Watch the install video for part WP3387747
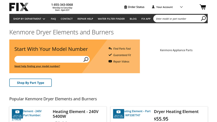Screen dimensions: 217x122 point(119,114)
